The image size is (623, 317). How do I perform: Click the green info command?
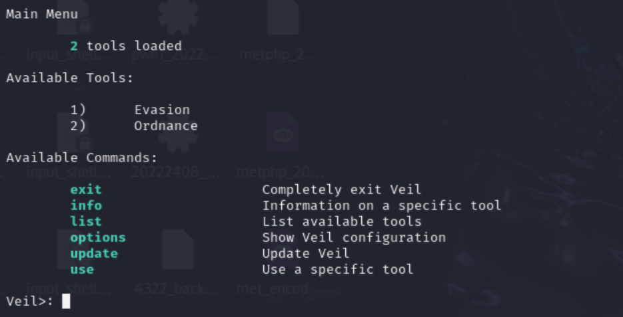(x=86, y=205)
